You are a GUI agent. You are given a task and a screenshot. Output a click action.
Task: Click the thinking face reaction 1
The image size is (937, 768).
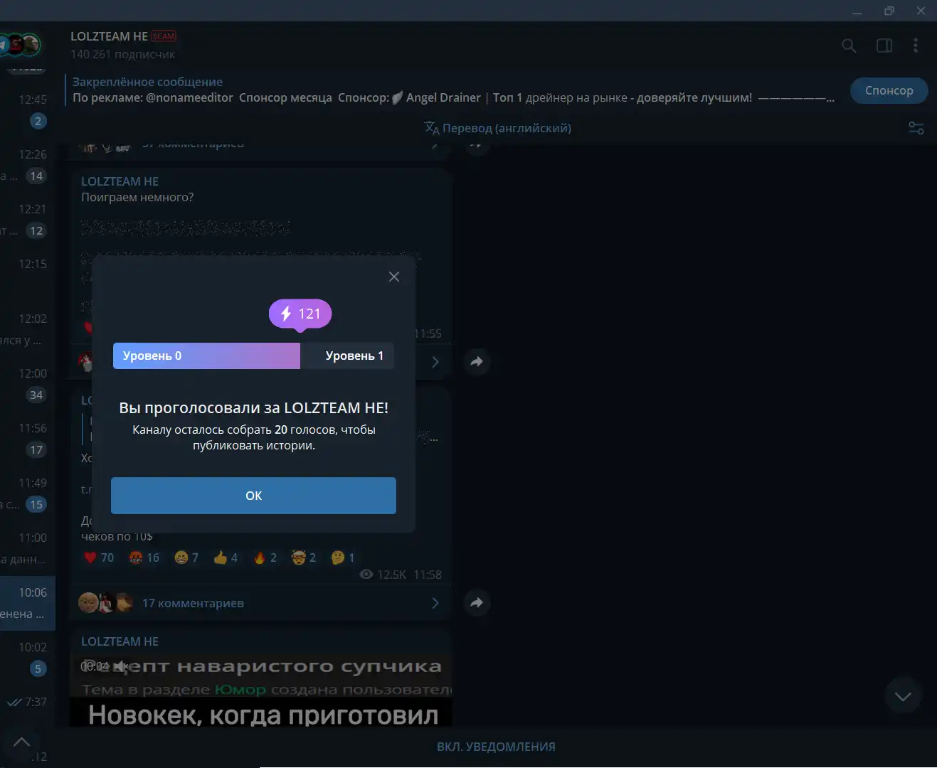343,558
